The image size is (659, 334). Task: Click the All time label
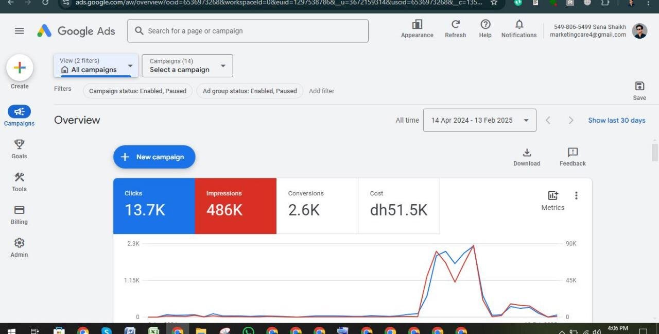coord(407,120)
